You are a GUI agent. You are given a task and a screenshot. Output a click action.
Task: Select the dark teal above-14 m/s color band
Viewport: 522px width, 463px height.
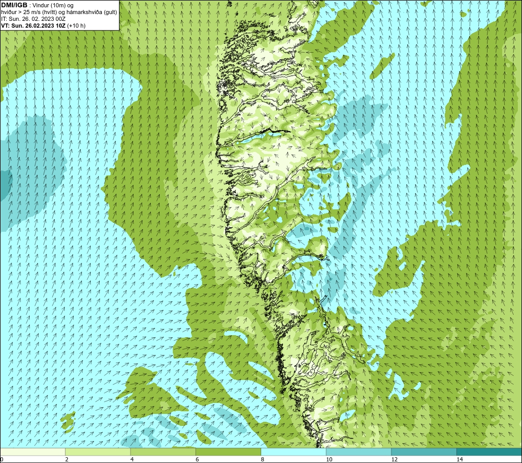(x=489, y=452)
